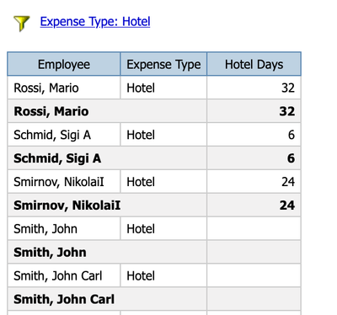Click the Smirnov, NikolaiI employee cell
The height and width of the screenshot is (315, 337).
[x=64, y=182]
